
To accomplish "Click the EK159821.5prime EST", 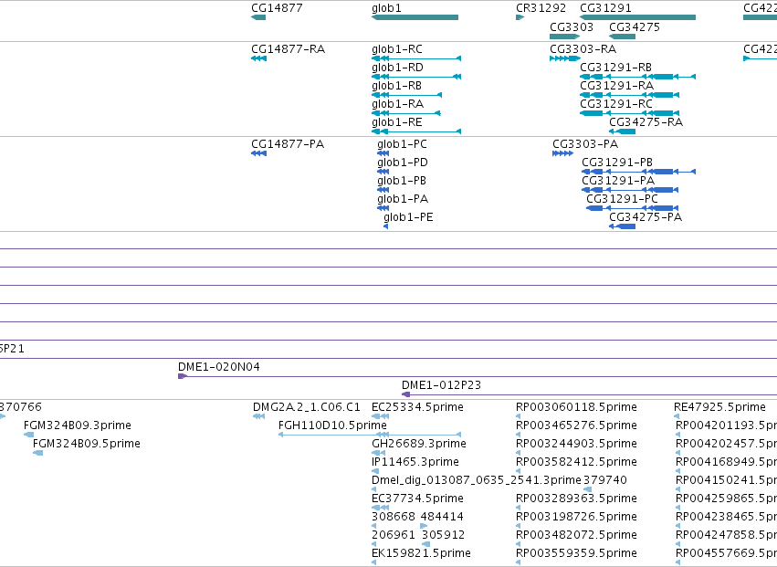I will pos(373,562).
